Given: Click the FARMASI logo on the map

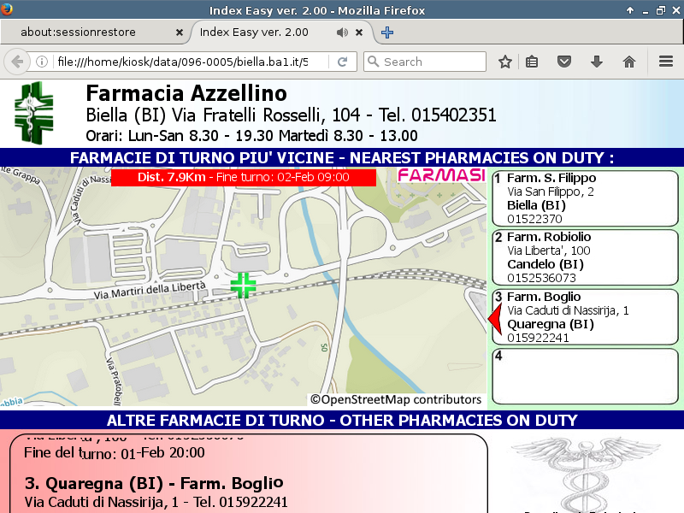Looking at the screenshot, I should [441, 176].
